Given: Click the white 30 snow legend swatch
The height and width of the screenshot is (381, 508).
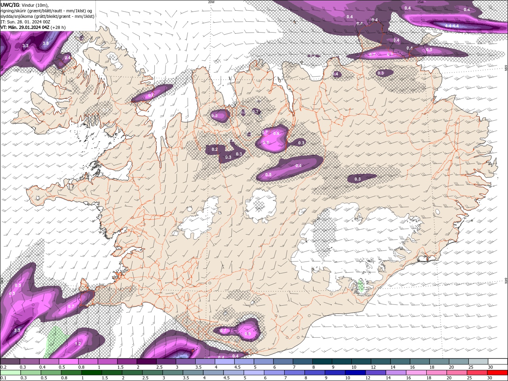Looking at the screenshot, I should [498, 362].
